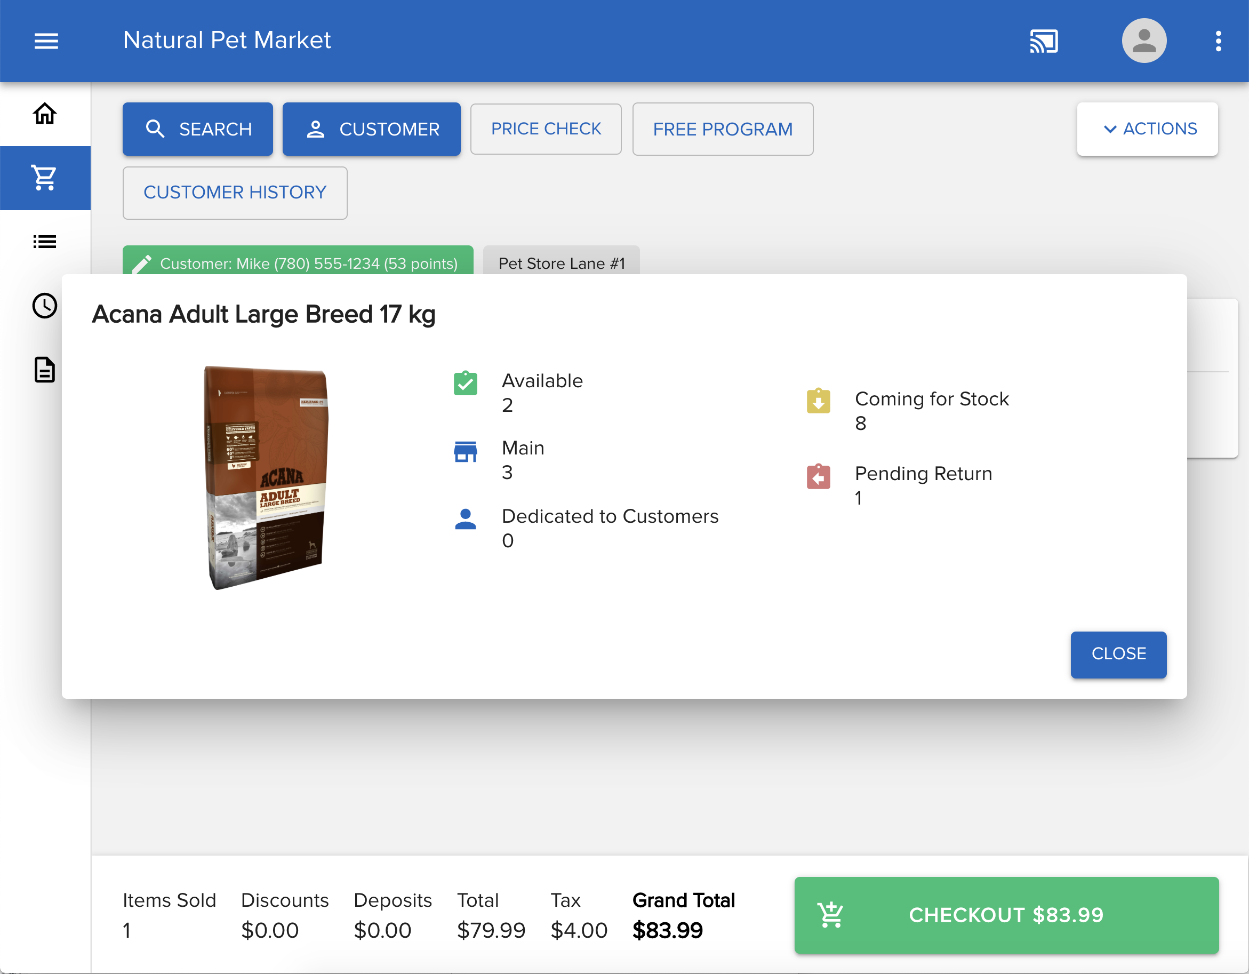Click the Acana product bag image

click(x=266, y=477)
